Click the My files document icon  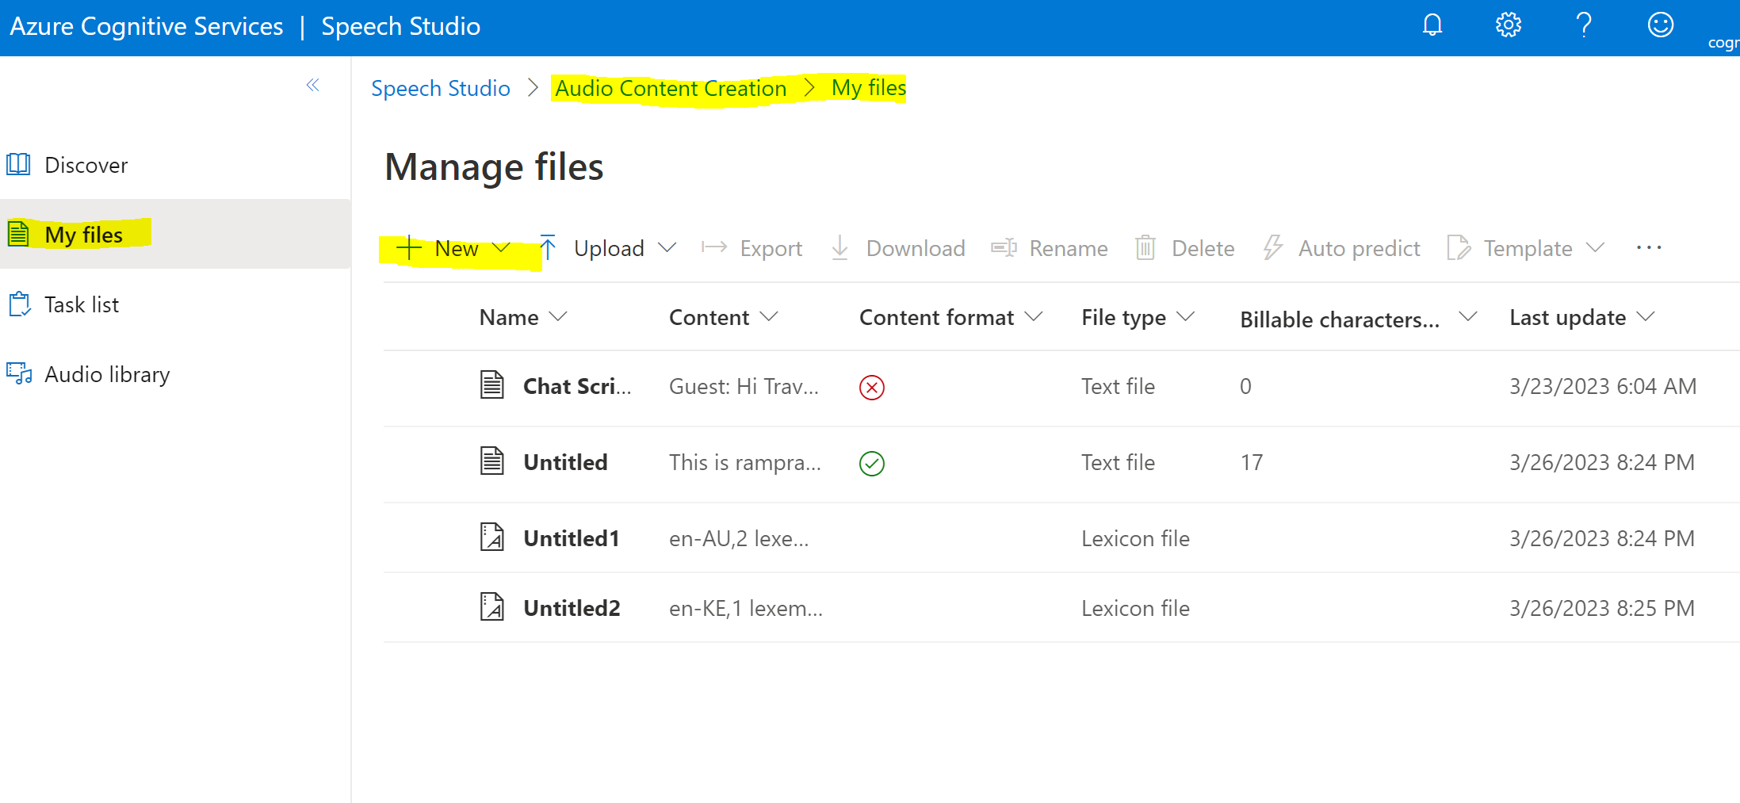point(18,235)
